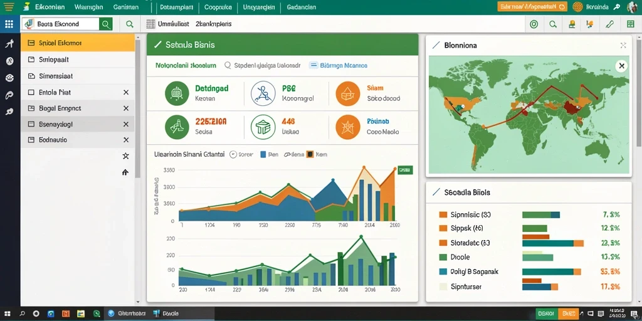The width and height of the screenshot is (642, 321).
Task: Click the green Detdngad circular icon
Action: (x=176, y=93)
